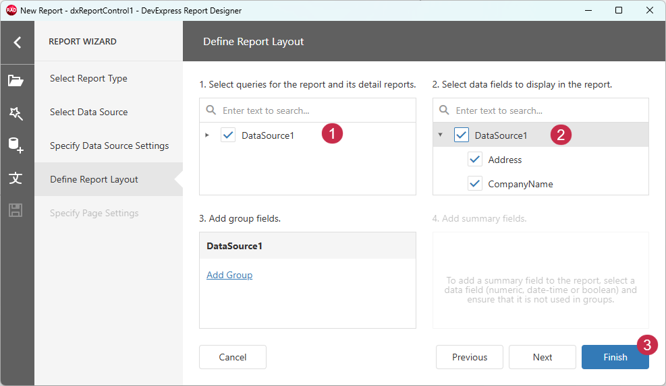Screen dimensions: 666x386
Task: Toggle DataSource1 checkbox in queries list
Action: pyautogui.click(x=228, y=135)
